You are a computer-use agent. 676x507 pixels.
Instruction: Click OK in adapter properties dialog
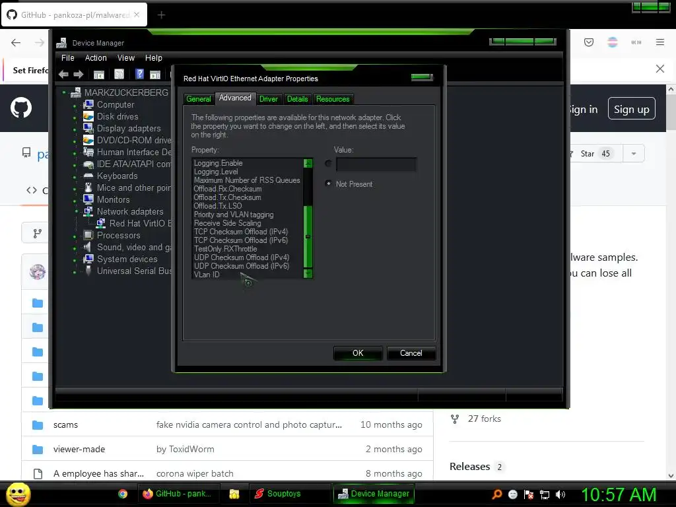pyautogui.click(x=358, y=353)
